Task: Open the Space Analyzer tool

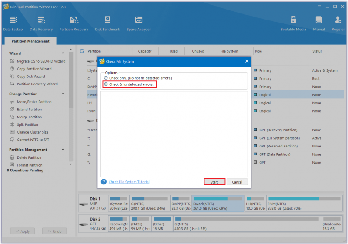Action: (138, 23)
